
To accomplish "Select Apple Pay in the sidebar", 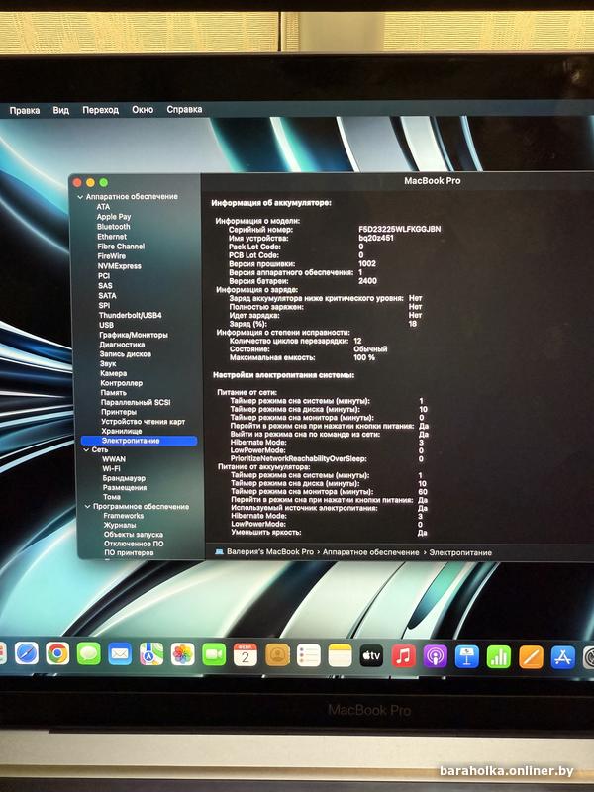I will point(114,217).
